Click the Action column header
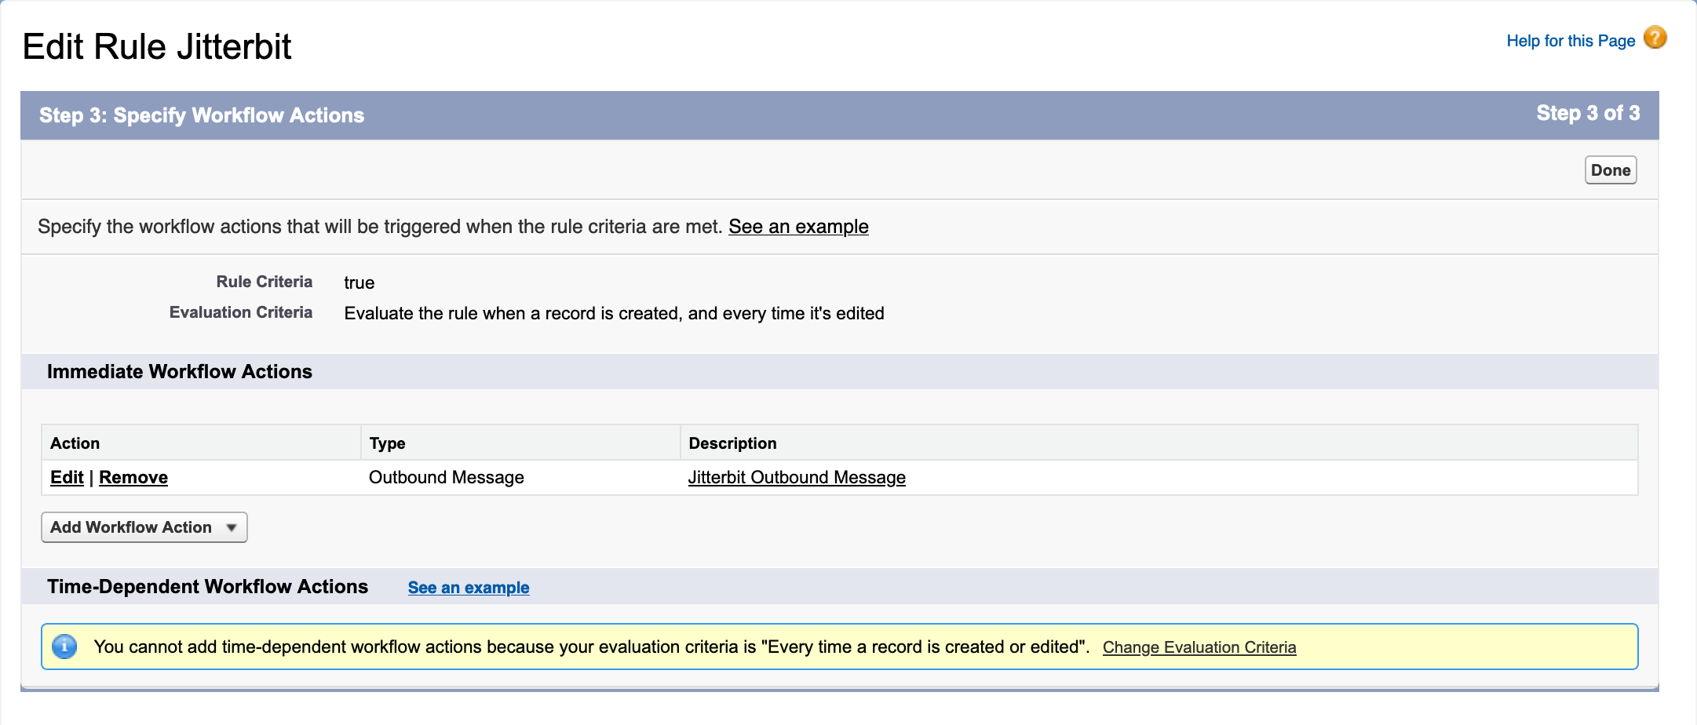 click(x=75, y=443)
